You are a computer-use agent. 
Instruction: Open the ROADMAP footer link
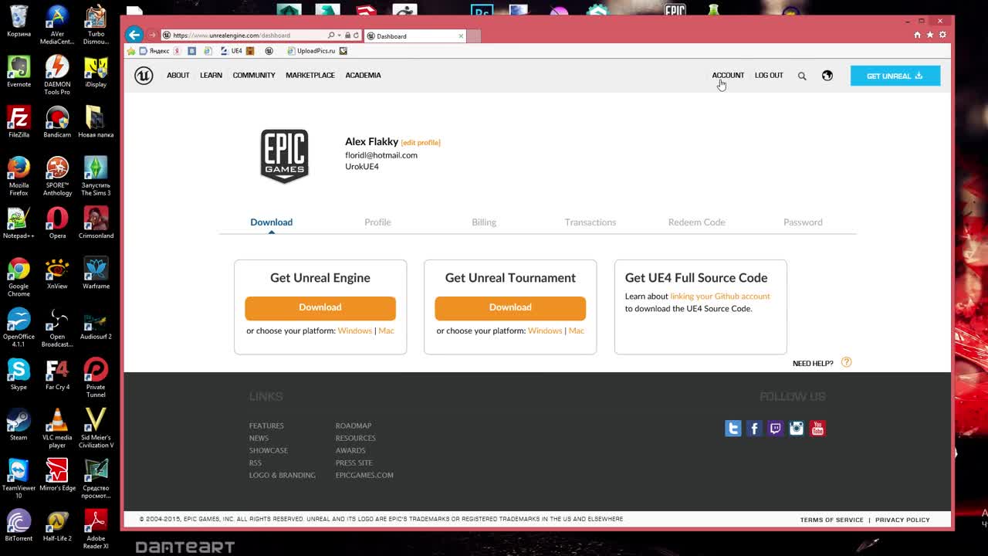click(354, 426)
